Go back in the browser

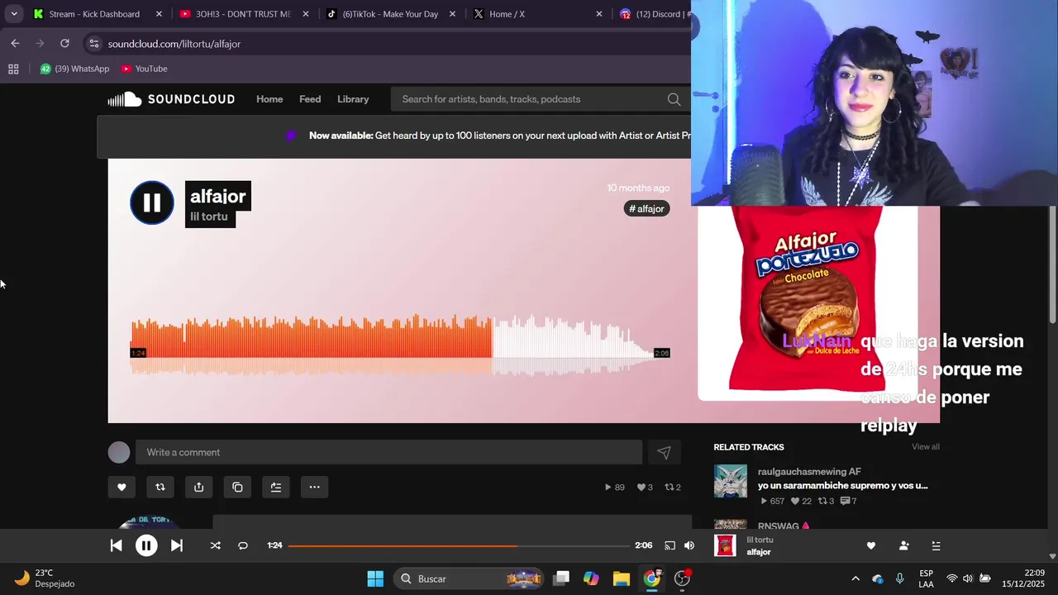coord(15,43)
